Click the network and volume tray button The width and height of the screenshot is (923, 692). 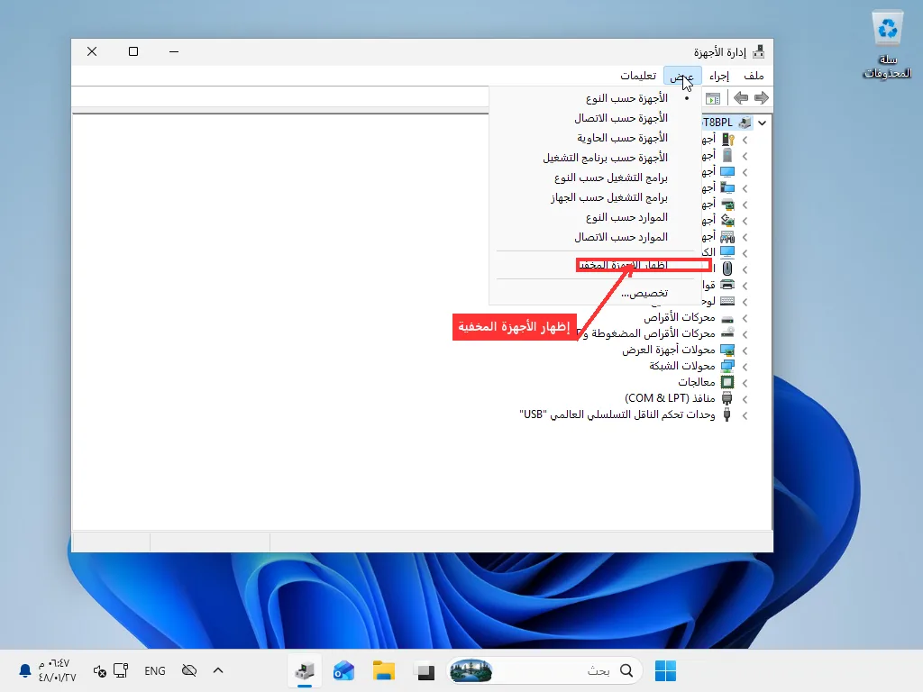coord(111,670)
